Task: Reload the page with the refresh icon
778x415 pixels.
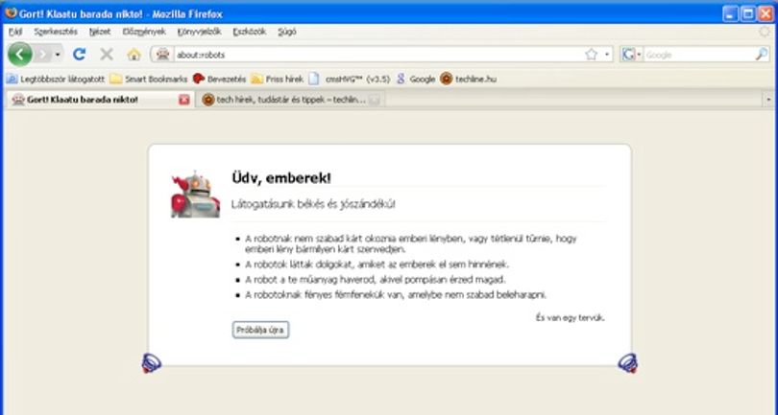Action: (80, 54)
